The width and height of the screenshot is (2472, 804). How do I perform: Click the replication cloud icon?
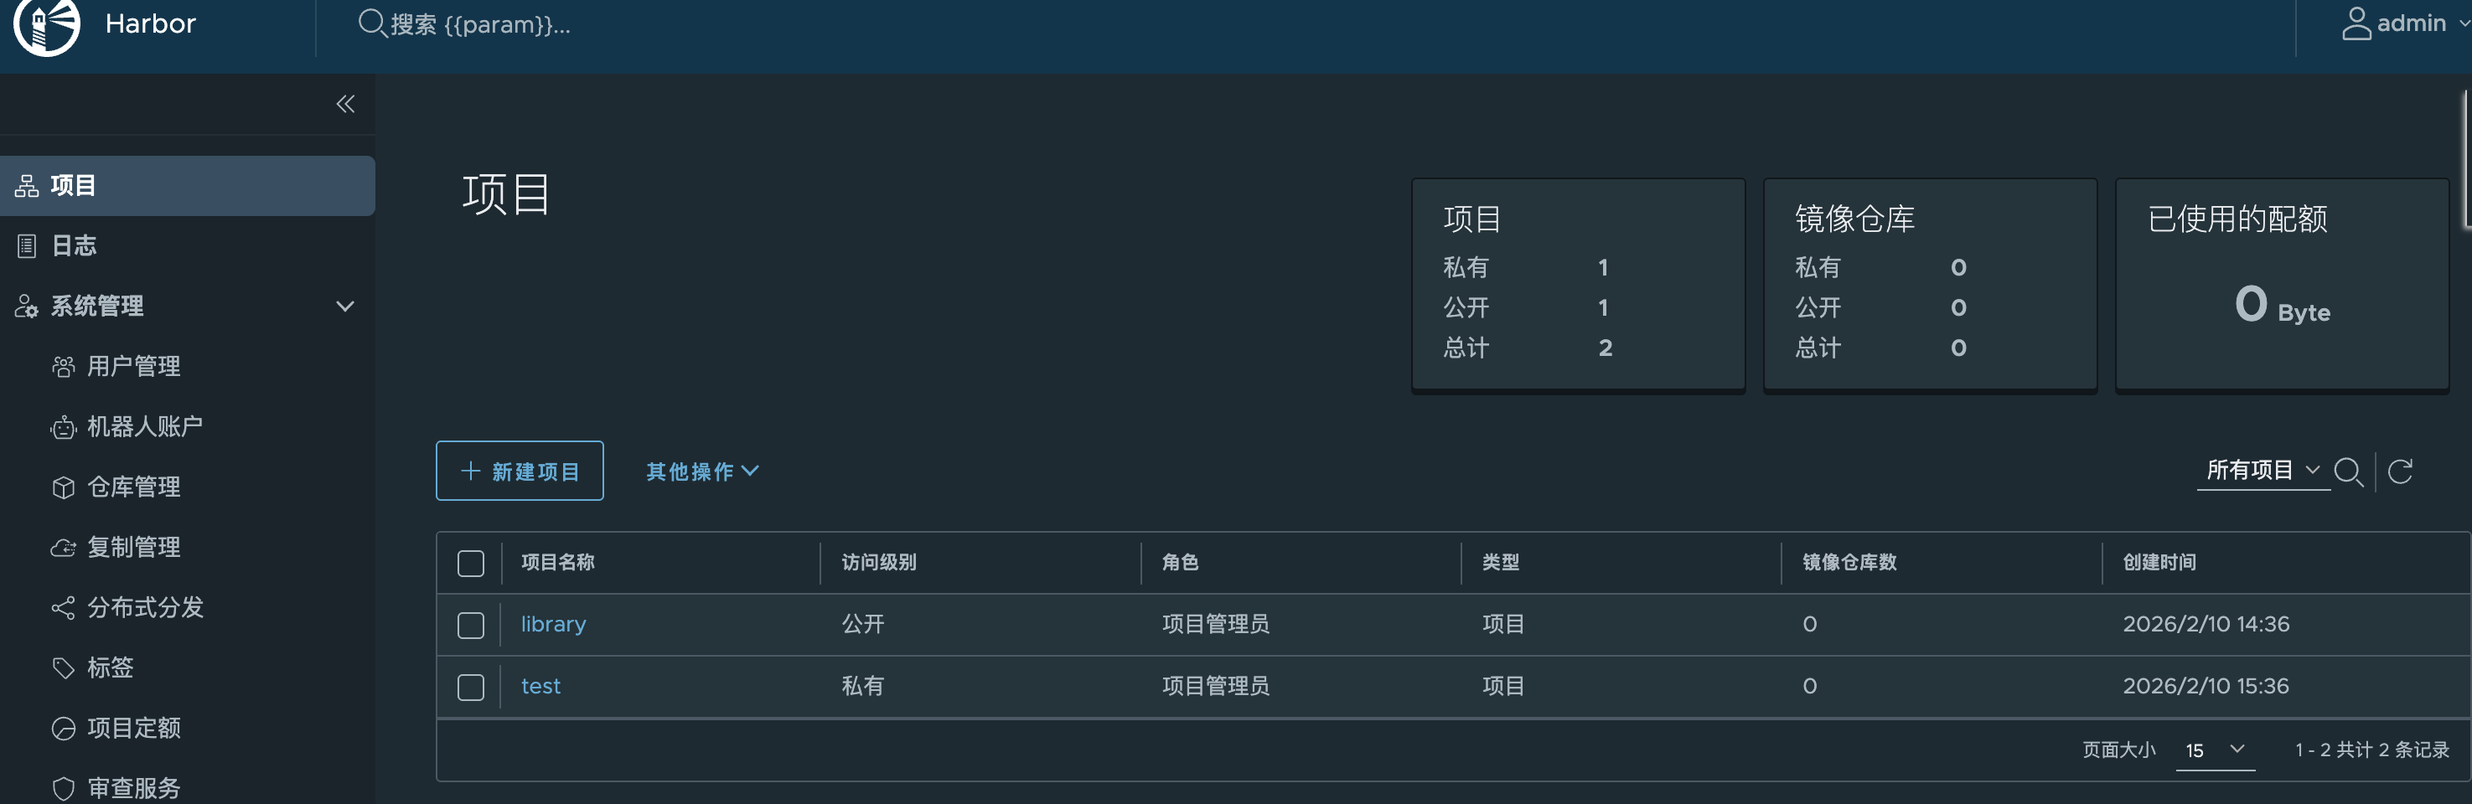click(64, 548)
